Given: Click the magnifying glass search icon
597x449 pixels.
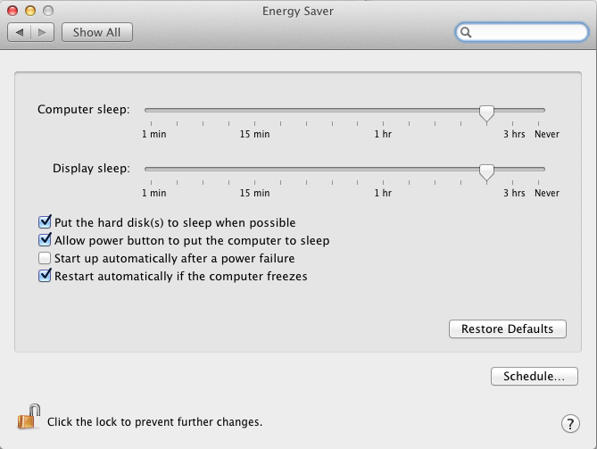Looking at the screenshot, I should pos(466,32).
